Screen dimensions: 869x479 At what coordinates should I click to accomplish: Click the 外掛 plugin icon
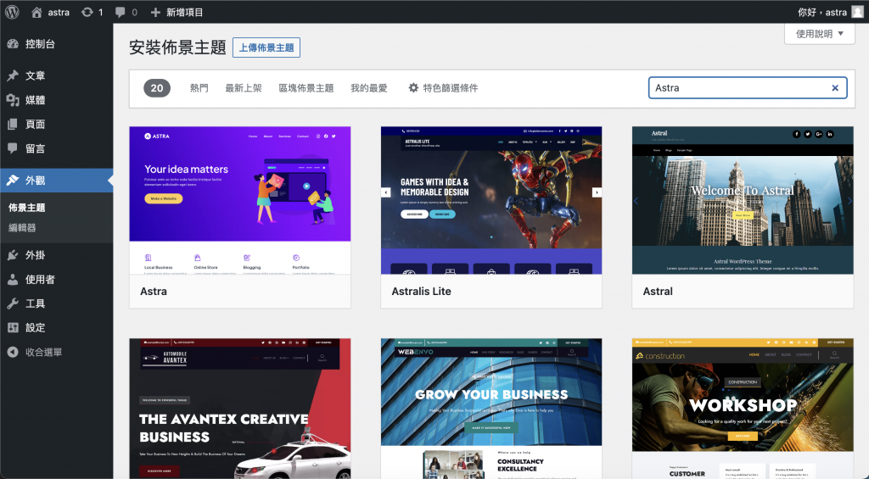13,254
